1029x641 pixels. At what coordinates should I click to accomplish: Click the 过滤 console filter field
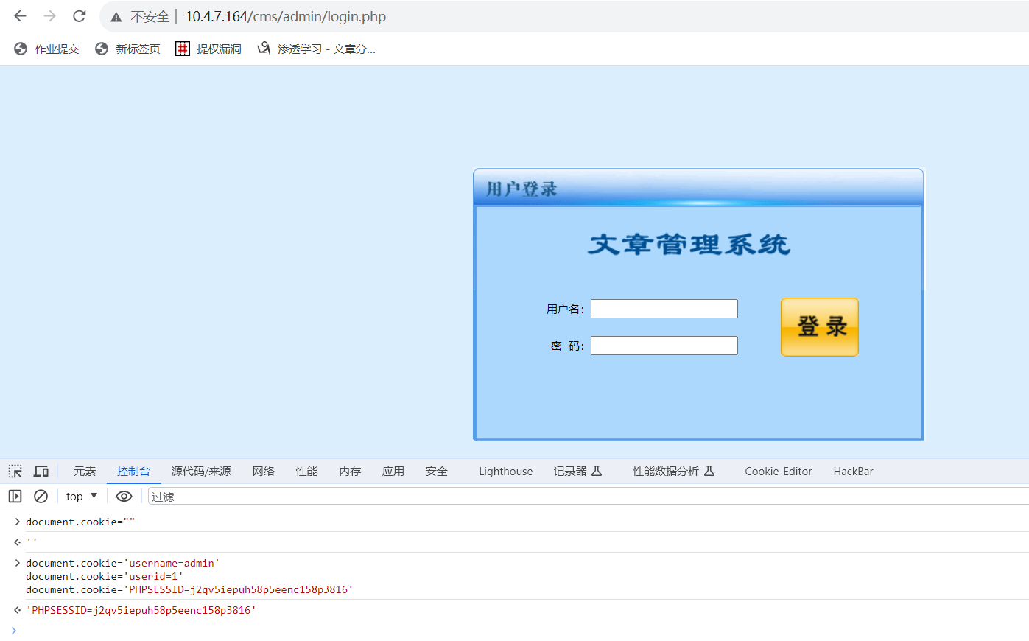[588, 497]
